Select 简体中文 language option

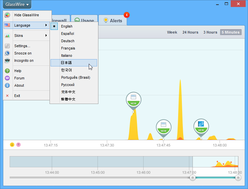74,92
